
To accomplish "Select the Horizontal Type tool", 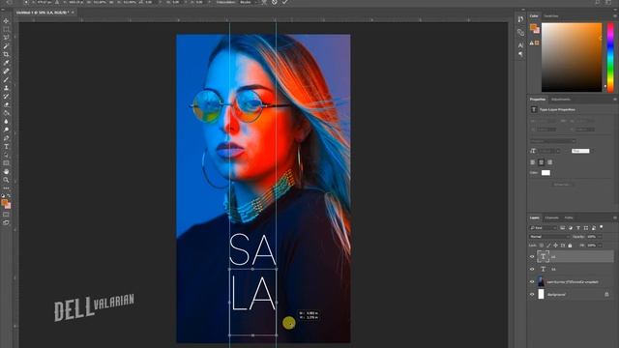I will pos(6,146).
